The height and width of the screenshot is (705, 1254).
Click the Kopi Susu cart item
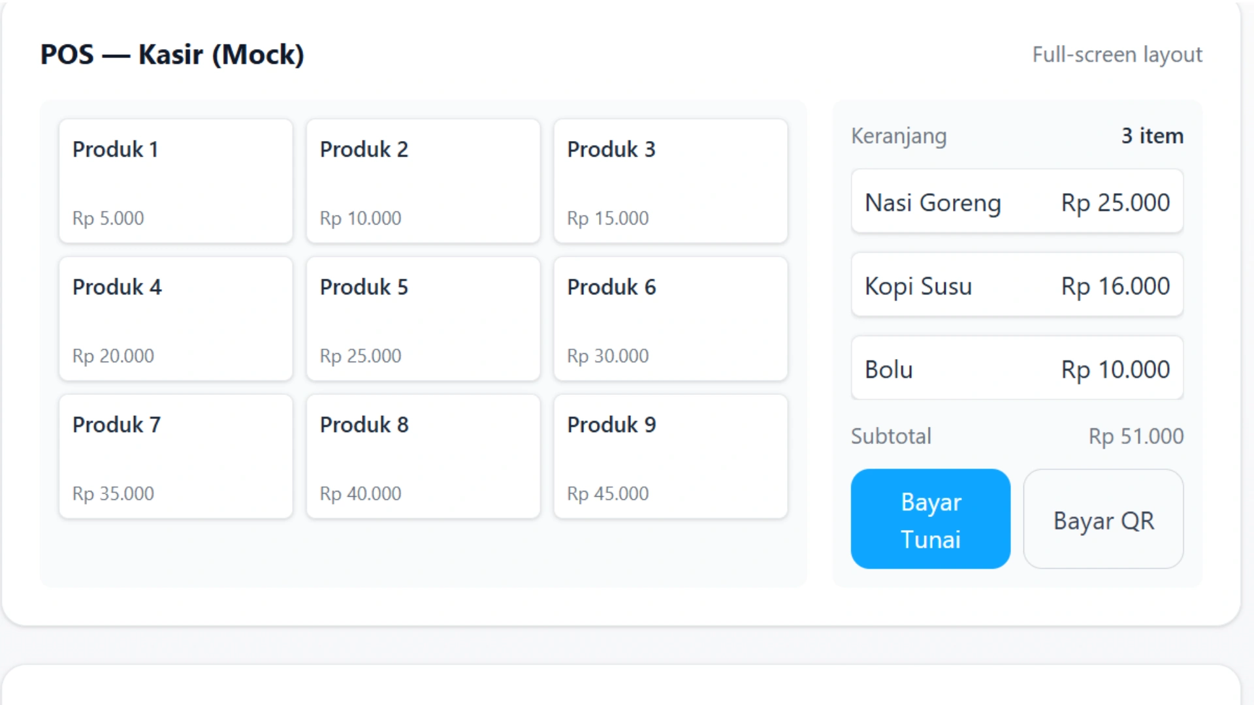(x=1017, y=285)
